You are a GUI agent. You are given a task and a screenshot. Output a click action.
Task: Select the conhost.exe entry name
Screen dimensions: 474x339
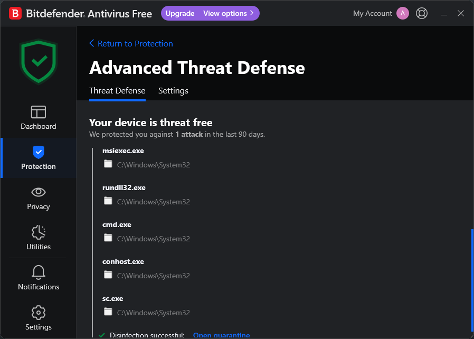click(x=123, y=261)
